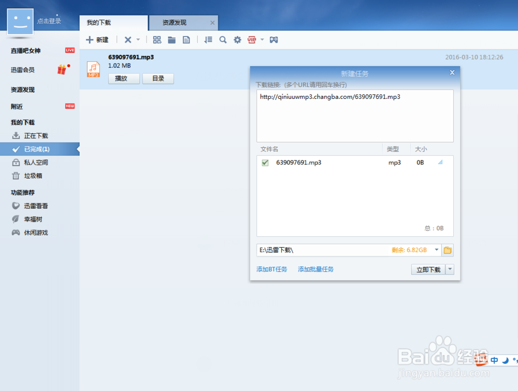Select 正在下载 in the sidebar
The image size is (518, 391).
(x=36, y=136)
